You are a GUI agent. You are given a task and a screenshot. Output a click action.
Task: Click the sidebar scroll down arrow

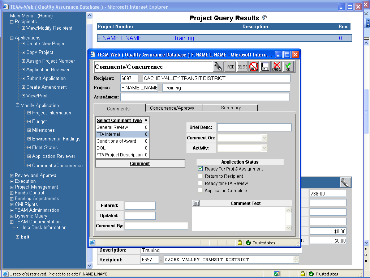[90, 265]
